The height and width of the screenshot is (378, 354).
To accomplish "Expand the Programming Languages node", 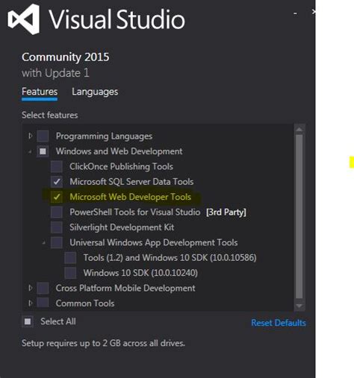I will 31,136.
